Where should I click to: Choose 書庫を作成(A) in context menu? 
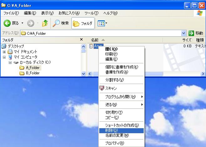(121, 72)
